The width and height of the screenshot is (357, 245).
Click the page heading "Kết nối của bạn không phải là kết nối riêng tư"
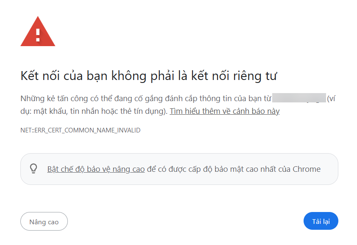pos(149,75)
